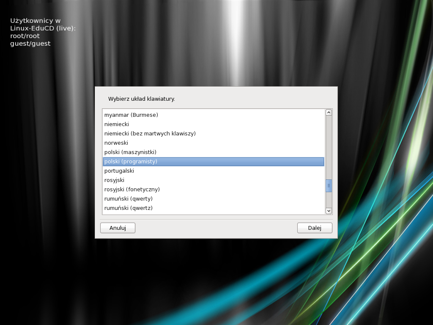Image resolution: width=433 pixels, height=325 pixels.
Task: Select rosyjski (fonetyczny) layout
Action: pyautogui.click(x=214, y=189)
